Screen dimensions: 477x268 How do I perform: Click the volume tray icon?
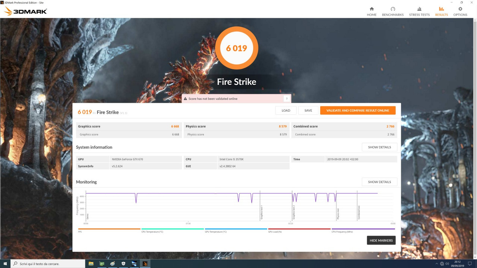point(447,264)
